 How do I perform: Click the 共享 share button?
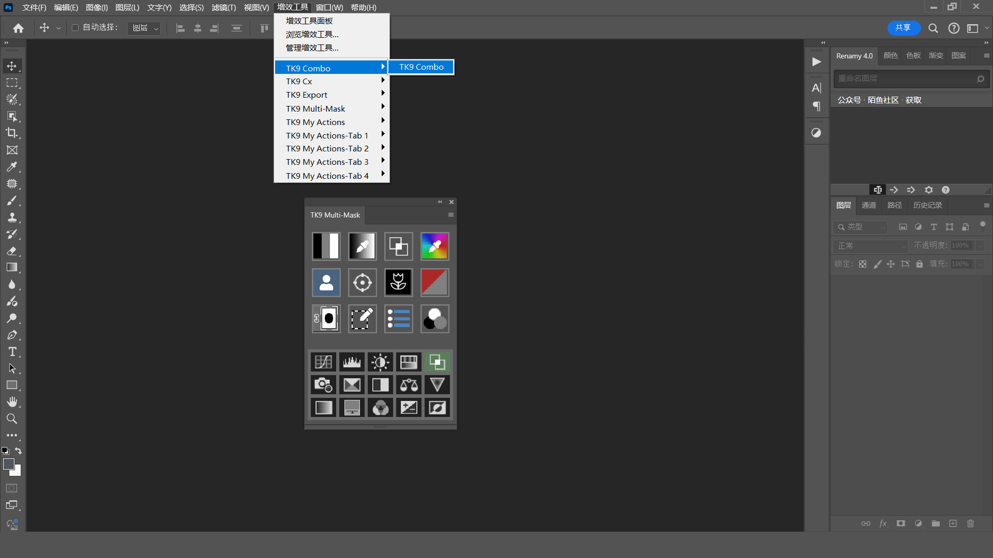[904, 28]
